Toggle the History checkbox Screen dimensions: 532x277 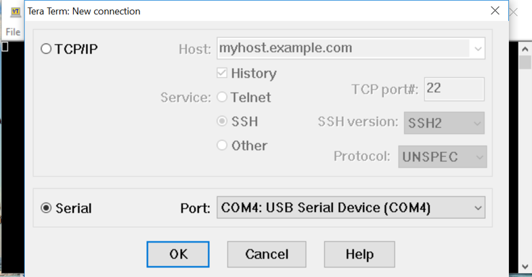click(x=222, y=73)
